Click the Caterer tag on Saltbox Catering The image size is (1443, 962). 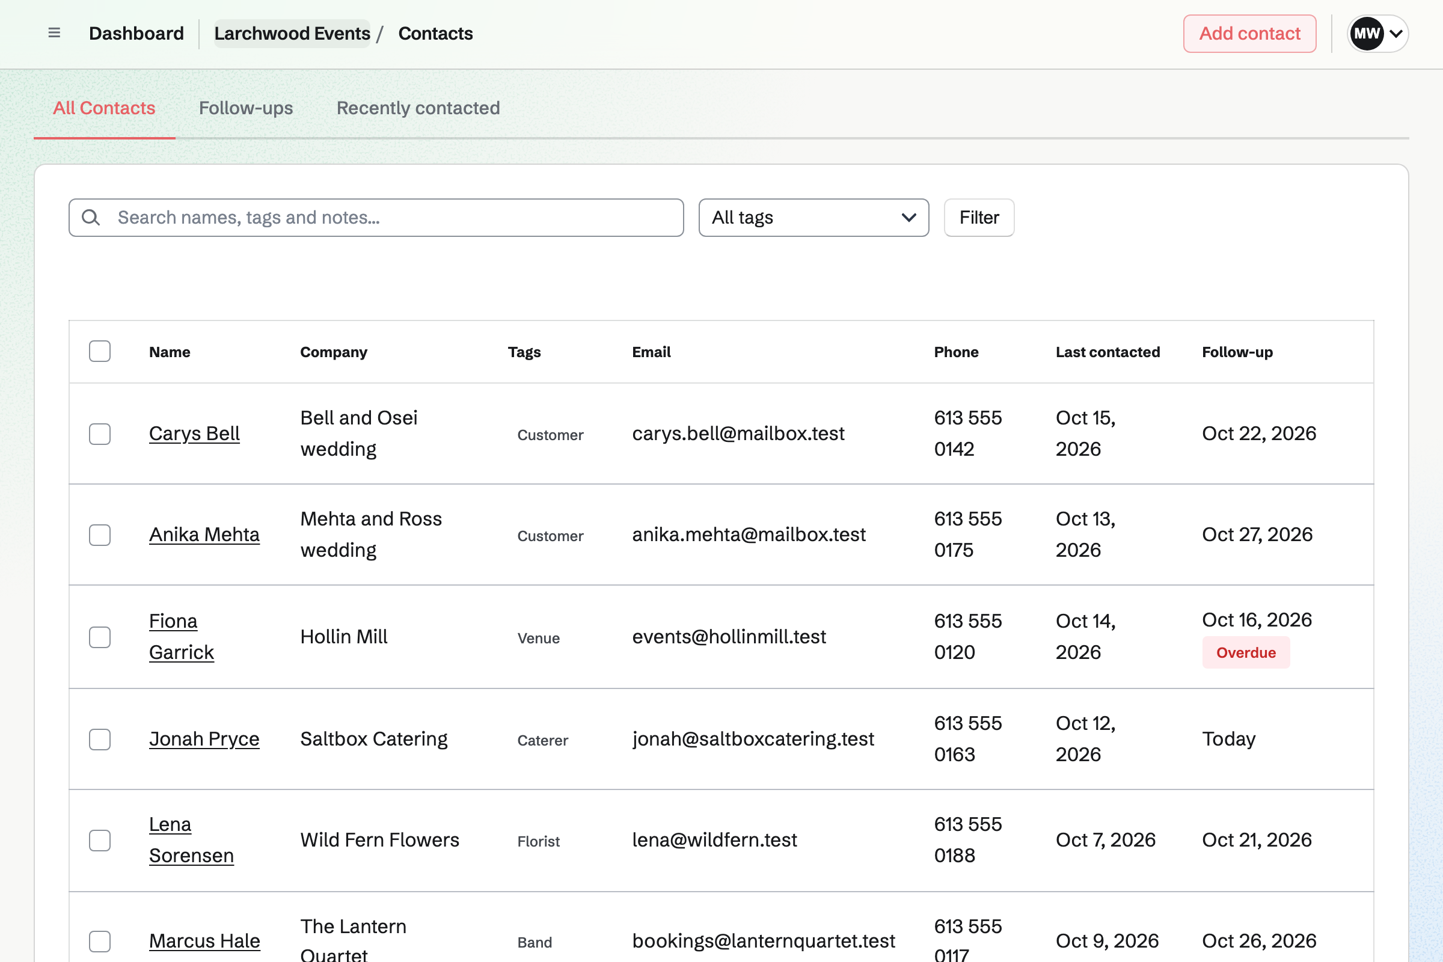543,741
